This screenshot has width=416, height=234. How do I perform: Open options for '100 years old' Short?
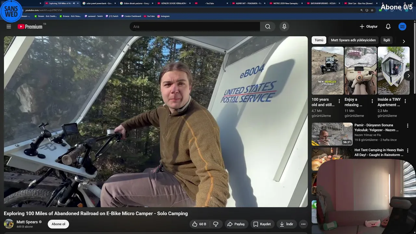tap(339, 101)
